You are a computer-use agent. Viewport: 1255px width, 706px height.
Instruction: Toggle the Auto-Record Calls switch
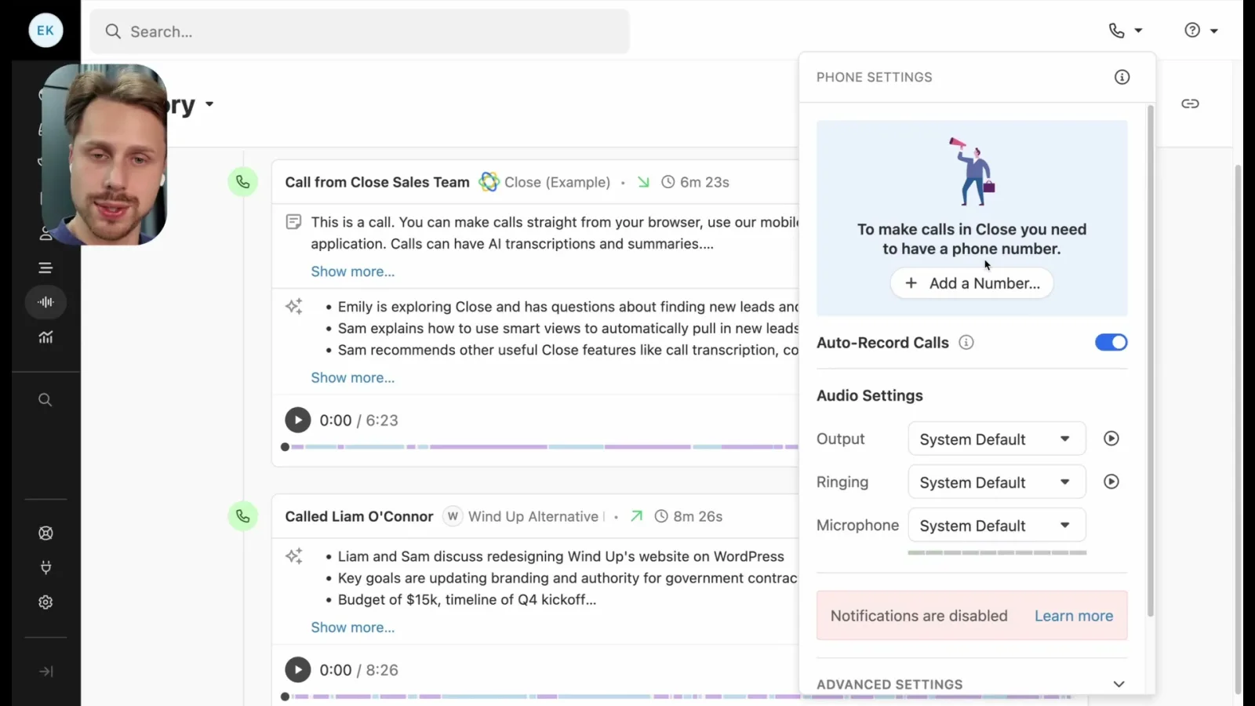(1111, 342)
